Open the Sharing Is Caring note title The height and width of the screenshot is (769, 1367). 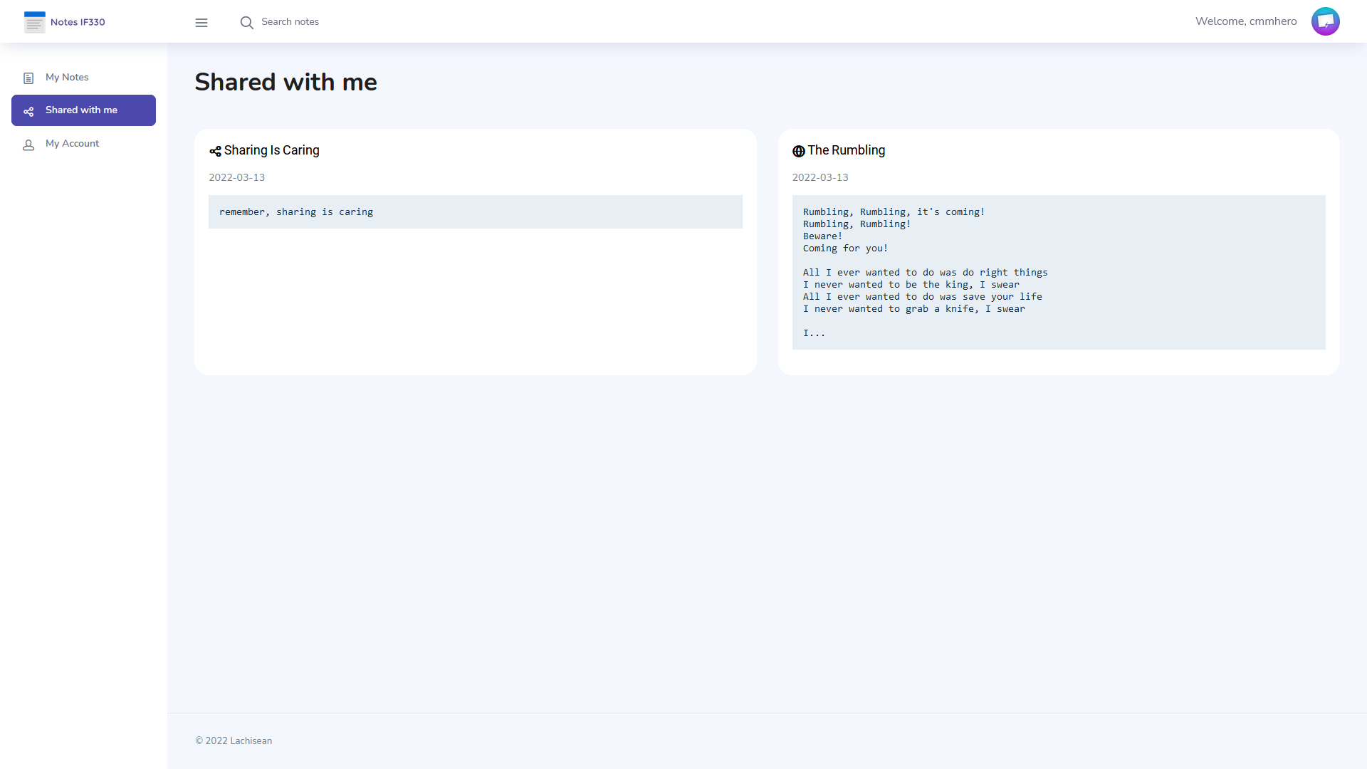pos(271,150)
